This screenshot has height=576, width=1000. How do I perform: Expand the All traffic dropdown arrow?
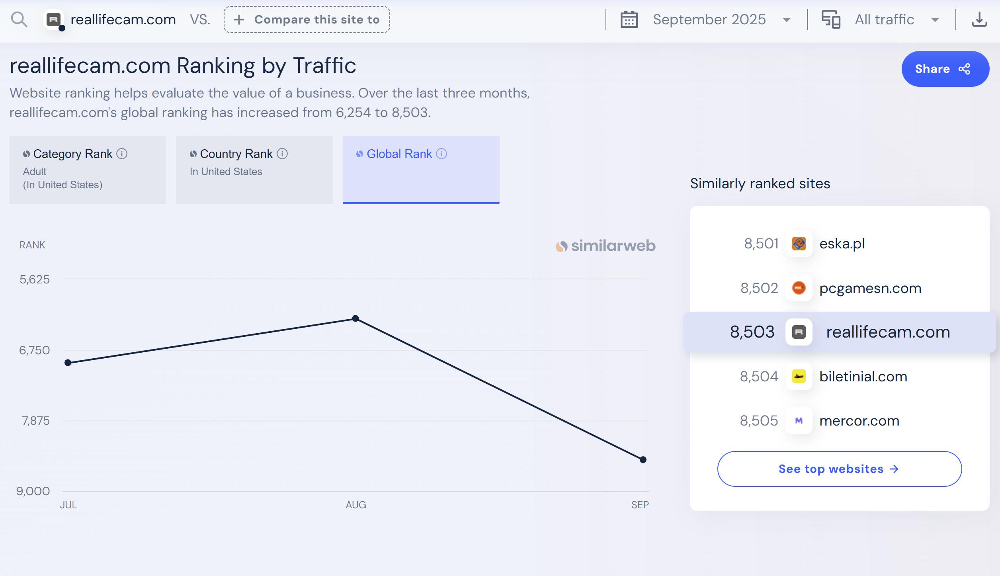935,20
